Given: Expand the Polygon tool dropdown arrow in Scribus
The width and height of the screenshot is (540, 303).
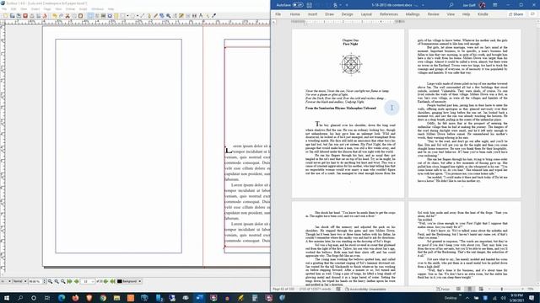Looking at the screenshot, I should click(138, 15).
